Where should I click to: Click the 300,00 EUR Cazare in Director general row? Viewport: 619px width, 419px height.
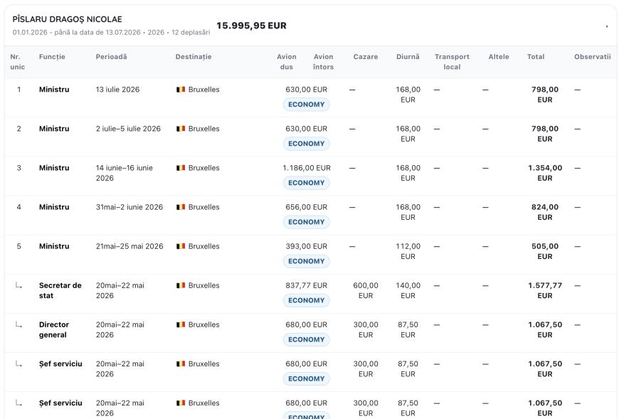coord(366,329)
